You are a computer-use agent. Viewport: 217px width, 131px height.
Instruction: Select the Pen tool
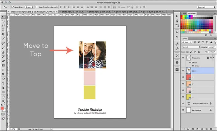[3, 79]
